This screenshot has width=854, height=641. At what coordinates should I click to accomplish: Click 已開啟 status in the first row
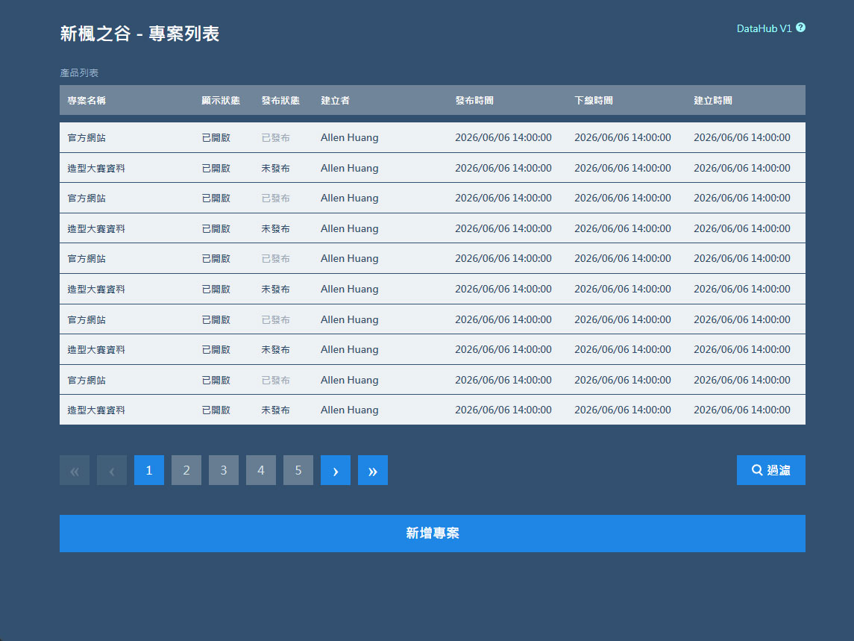(216, 137)
